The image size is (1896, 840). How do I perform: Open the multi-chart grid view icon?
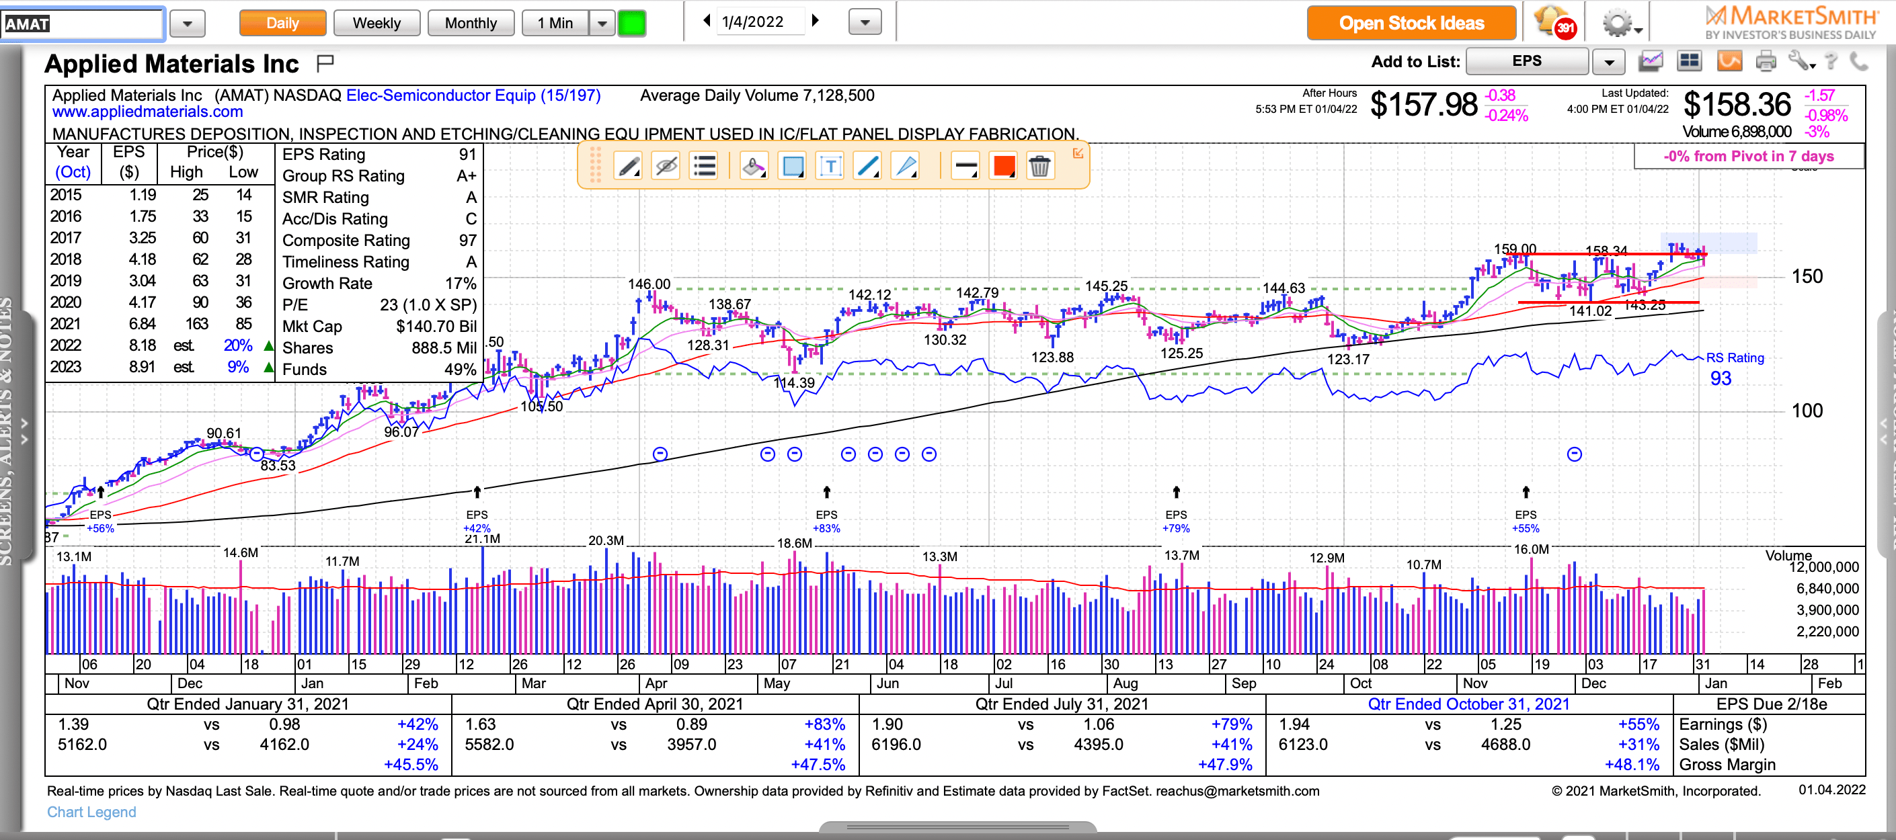pyautogui.click(x=1689, y=61)
